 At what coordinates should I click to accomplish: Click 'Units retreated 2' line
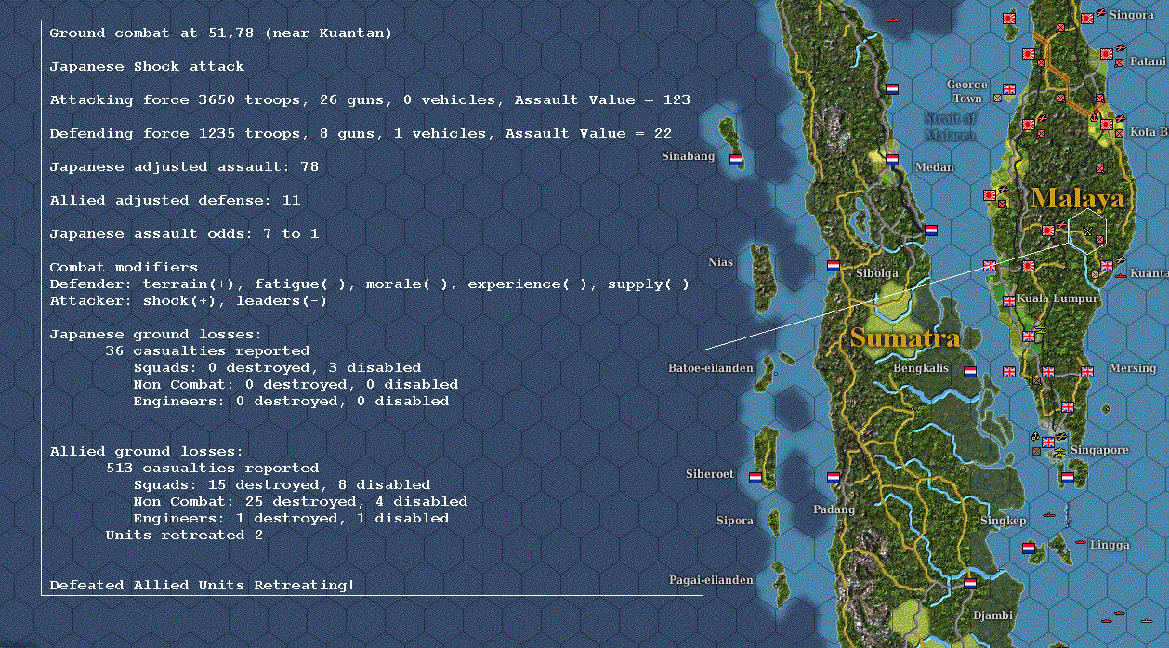pyautogui.click(x=184, y=536)
